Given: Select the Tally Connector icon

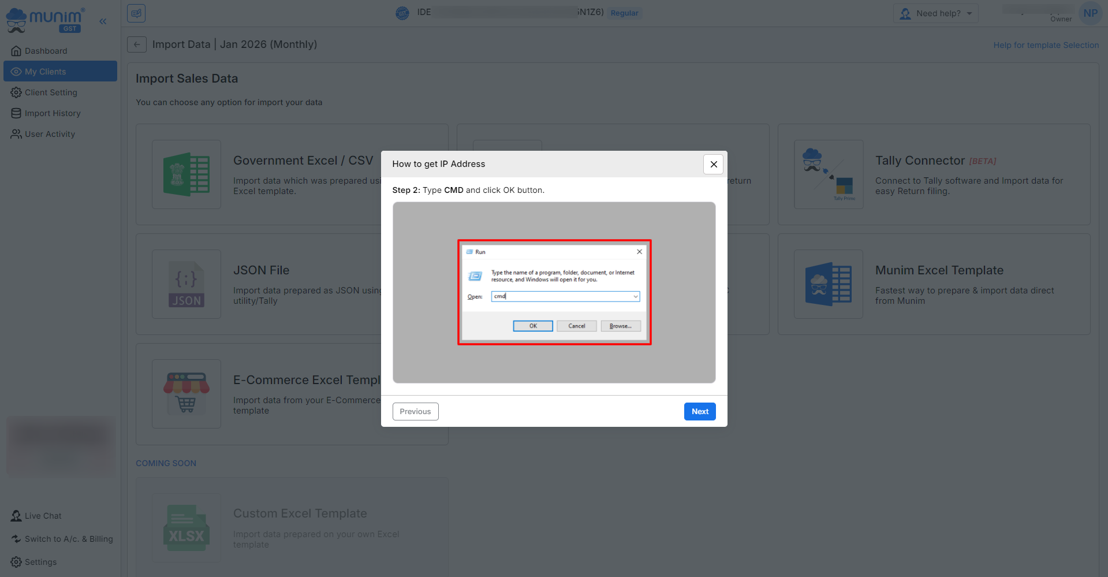Looking at the screenshot, I should click(828, 174).
